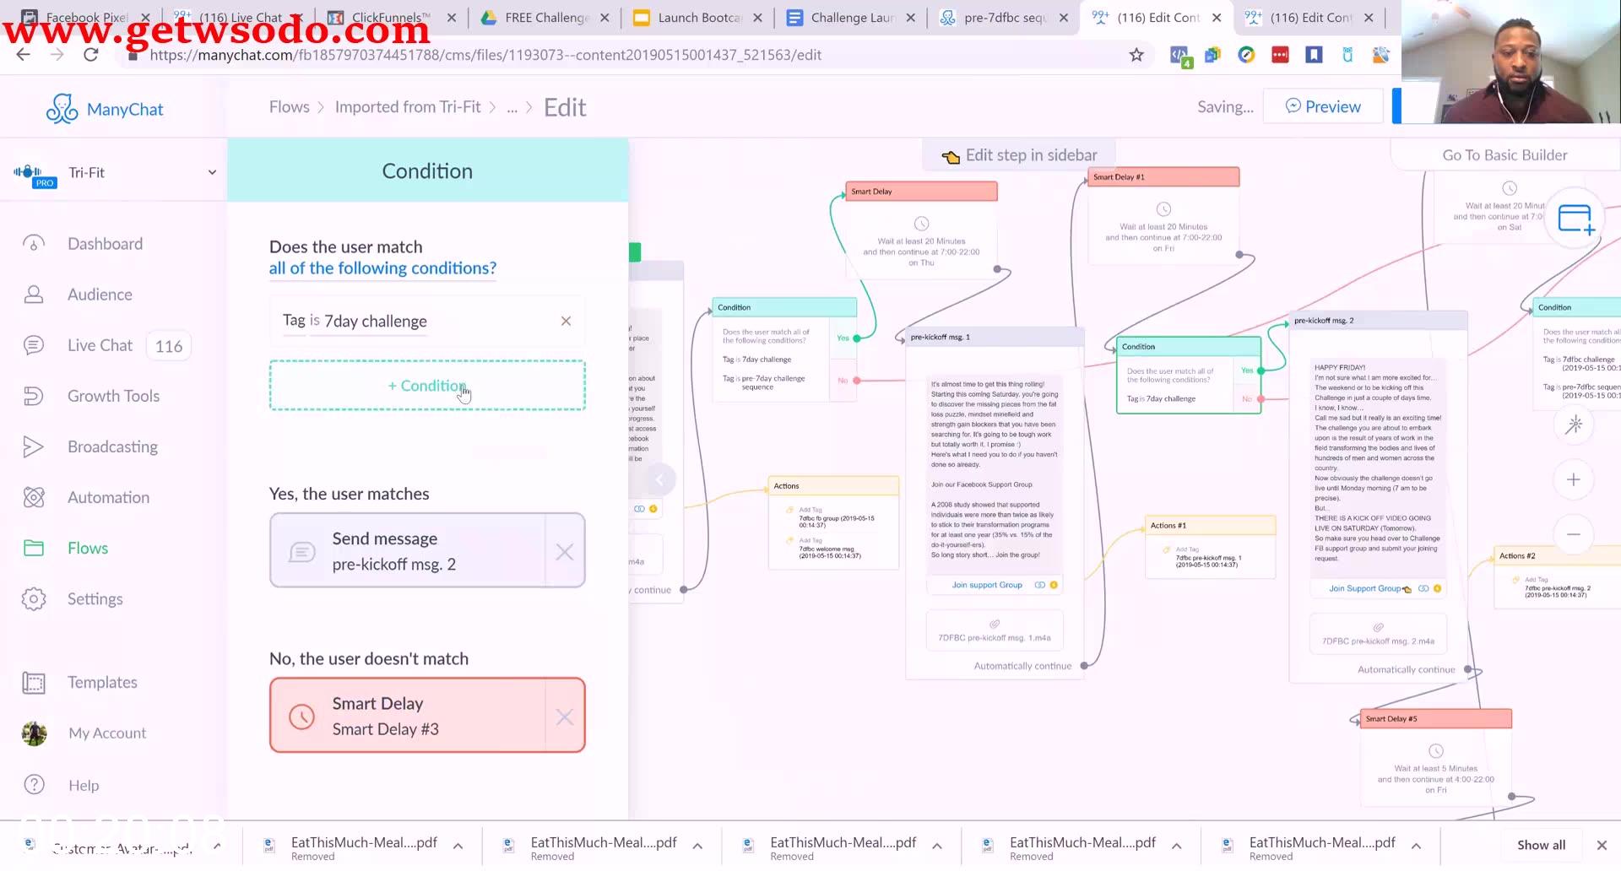This screenshot has height=871, width=1621.
Task: Open My Account avatar
Action: click(x=34, y=733)
